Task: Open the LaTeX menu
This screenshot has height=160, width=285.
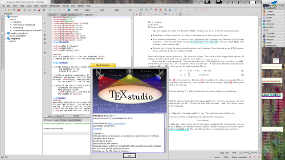Action: pyautogui.click(x=29, y=6)
